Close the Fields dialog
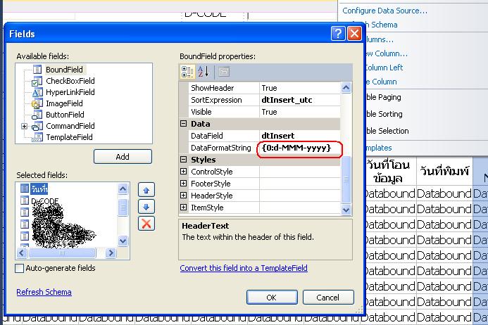 [x=354, y=33]
